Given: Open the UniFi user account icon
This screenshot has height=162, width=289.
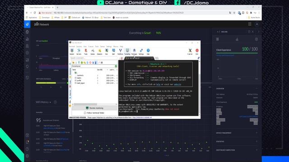Looking at the screenshot, I should click(x=257, y=24).
